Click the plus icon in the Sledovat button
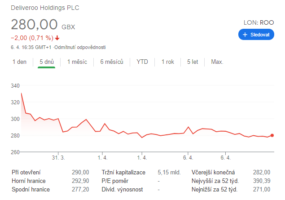 245,35
